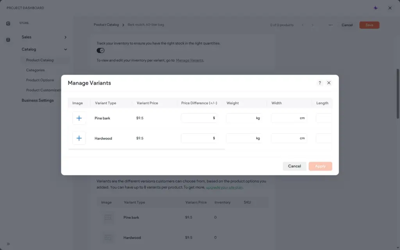Click Cancel in the product page header
This screenshot has height=250, width=400.
pos(347,25)
